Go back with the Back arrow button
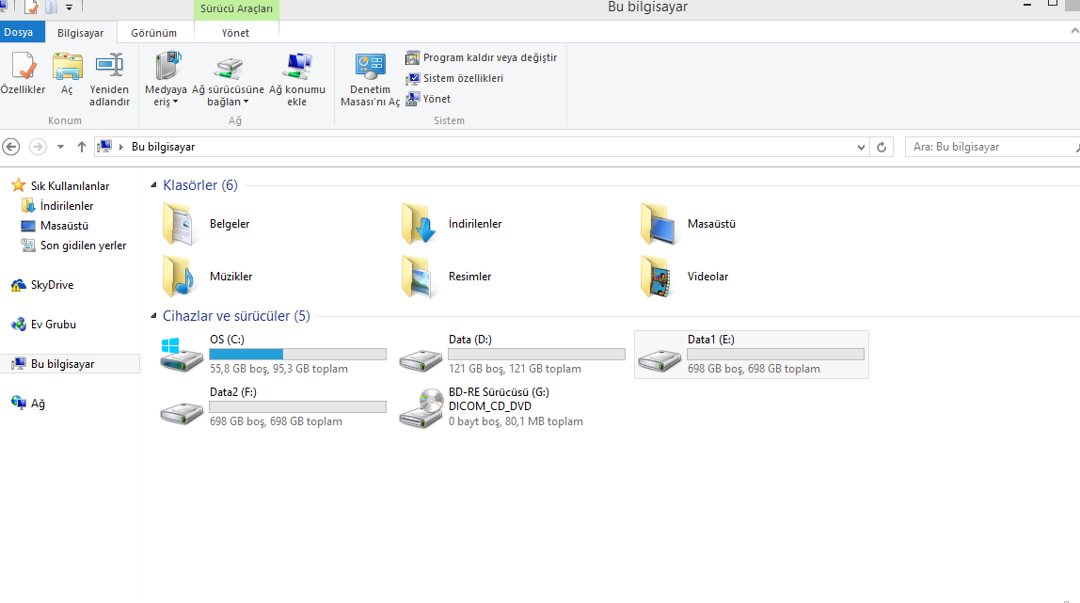Screen dimensions: 1080x603 click(11, 147)
